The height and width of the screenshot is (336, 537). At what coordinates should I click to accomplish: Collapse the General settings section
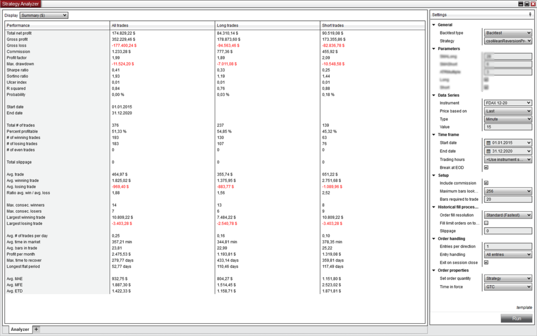click(434, 25)
